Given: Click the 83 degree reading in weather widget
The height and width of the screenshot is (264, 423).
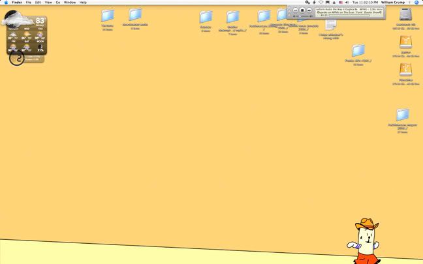Looking at the screenshot, I should pos(40,20).
